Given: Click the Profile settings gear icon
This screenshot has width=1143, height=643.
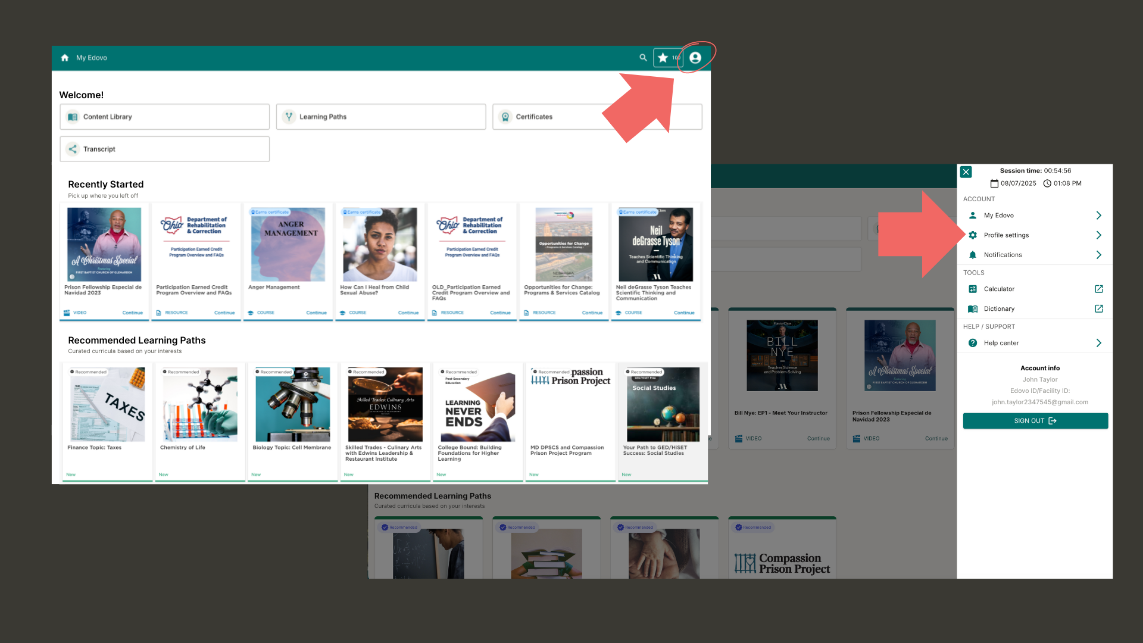Looking at the screenshot, I should click(x=973, y=235).
